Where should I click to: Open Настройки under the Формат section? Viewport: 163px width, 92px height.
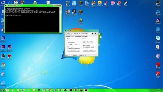click(x=86, y=51)
